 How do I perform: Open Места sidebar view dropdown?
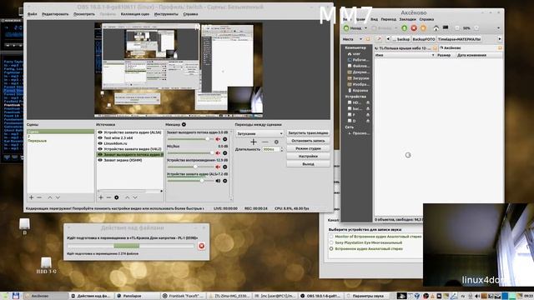[361, 39]
